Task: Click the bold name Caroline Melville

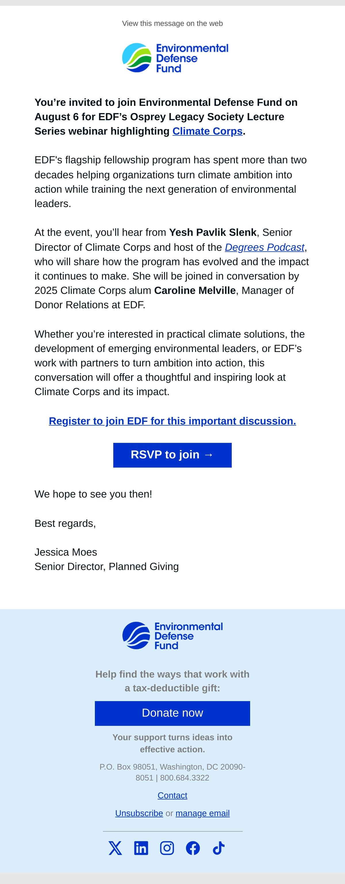Action: point(195,290)
